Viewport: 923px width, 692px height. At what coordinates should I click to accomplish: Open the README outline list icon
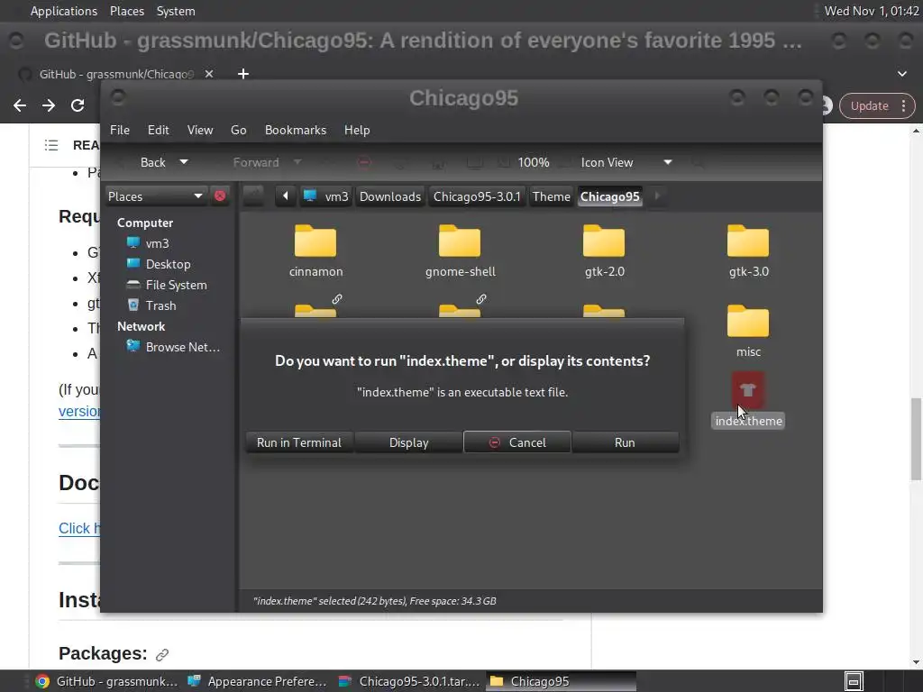tap(51, 145)
